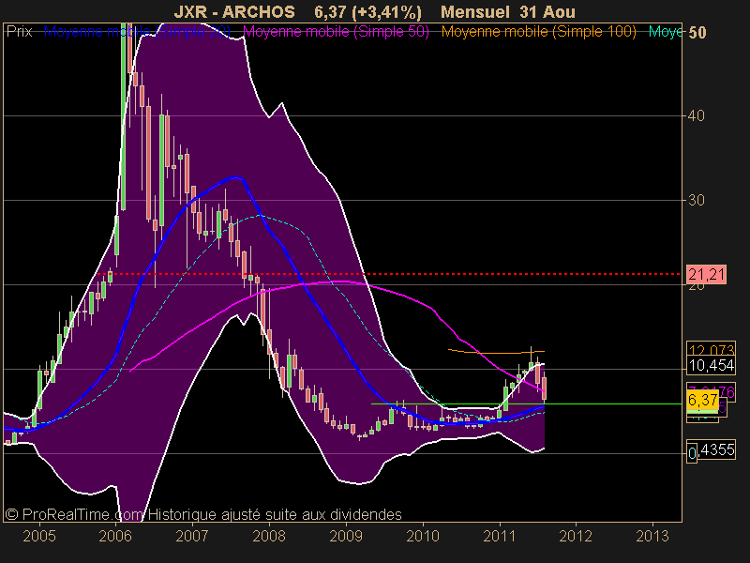Click the yellow 6,37 current price label
Viewport: 750px width, 563px height.
702,400
